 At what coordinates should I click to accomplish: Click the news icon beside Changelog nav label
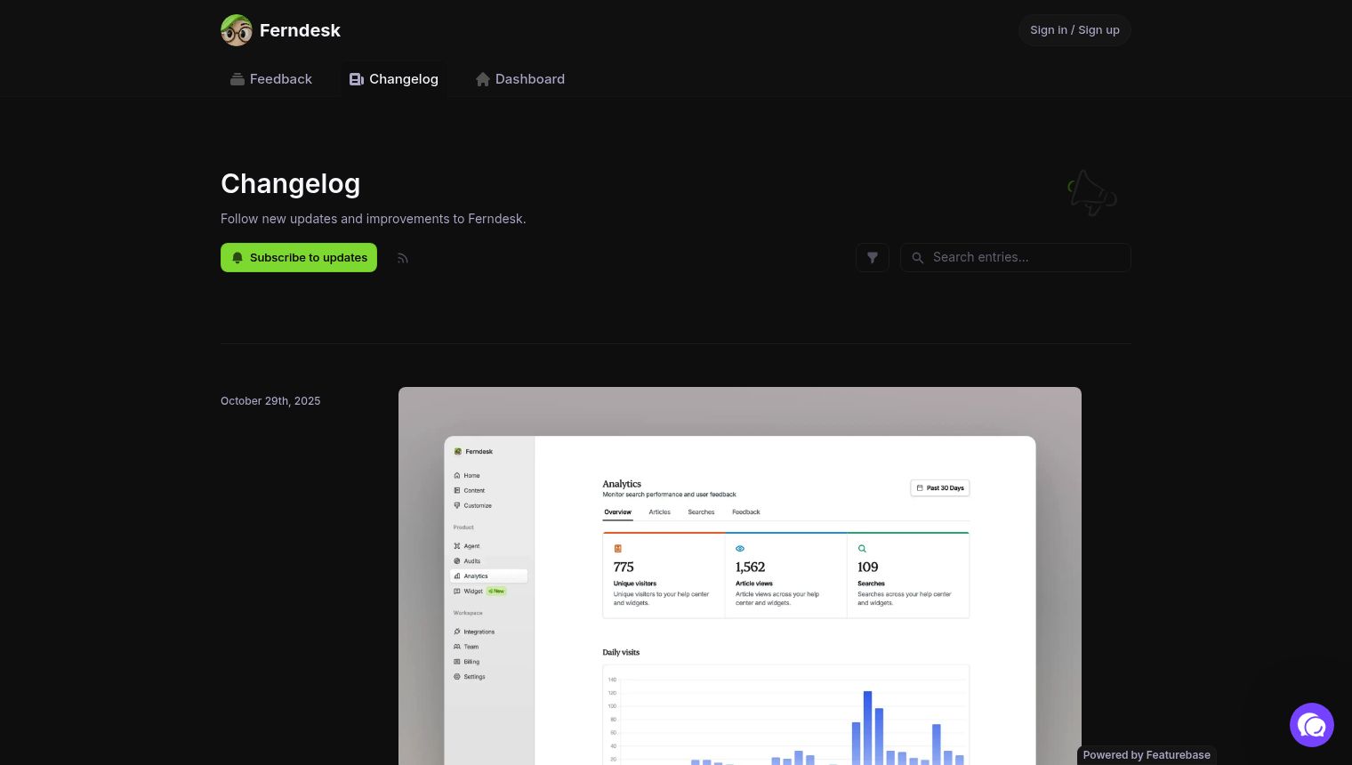(357, 78)
